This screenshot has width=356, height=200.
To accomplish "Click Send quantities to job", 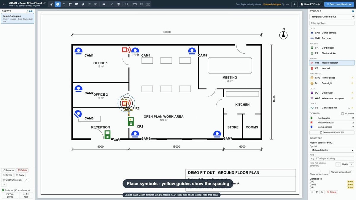I will coord(339,4).
